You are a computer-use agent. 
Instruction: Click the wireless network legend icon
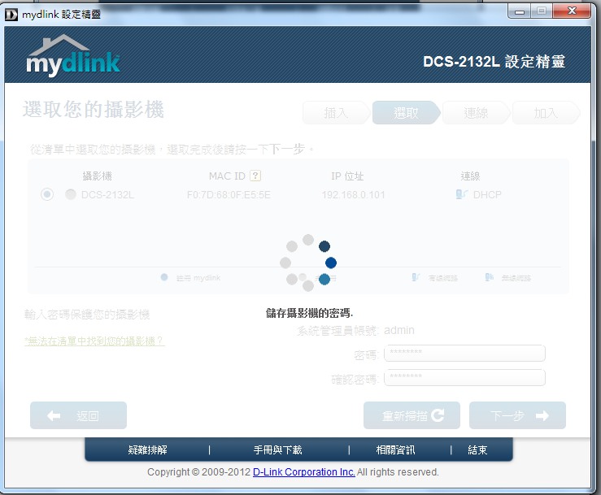point(489,277)
